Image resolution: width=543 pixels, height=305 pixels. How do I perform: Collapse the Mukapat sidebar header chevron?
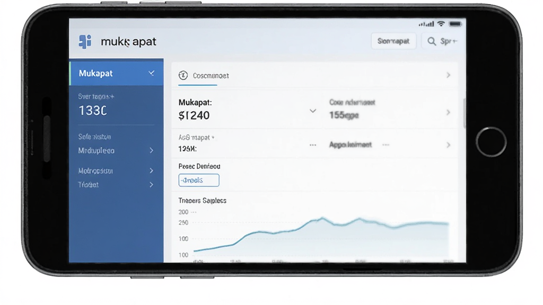pyautogui.click(x=151, y=73)
